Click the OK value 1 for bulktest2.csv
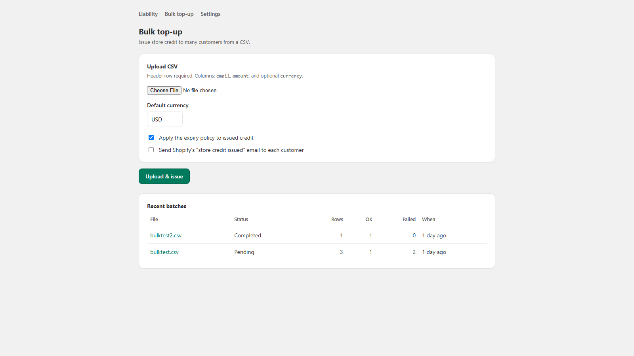 tap(370, 235)
